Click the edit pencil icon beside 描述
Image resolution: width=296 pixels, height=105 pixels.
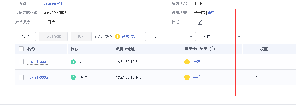click(200, 22)
